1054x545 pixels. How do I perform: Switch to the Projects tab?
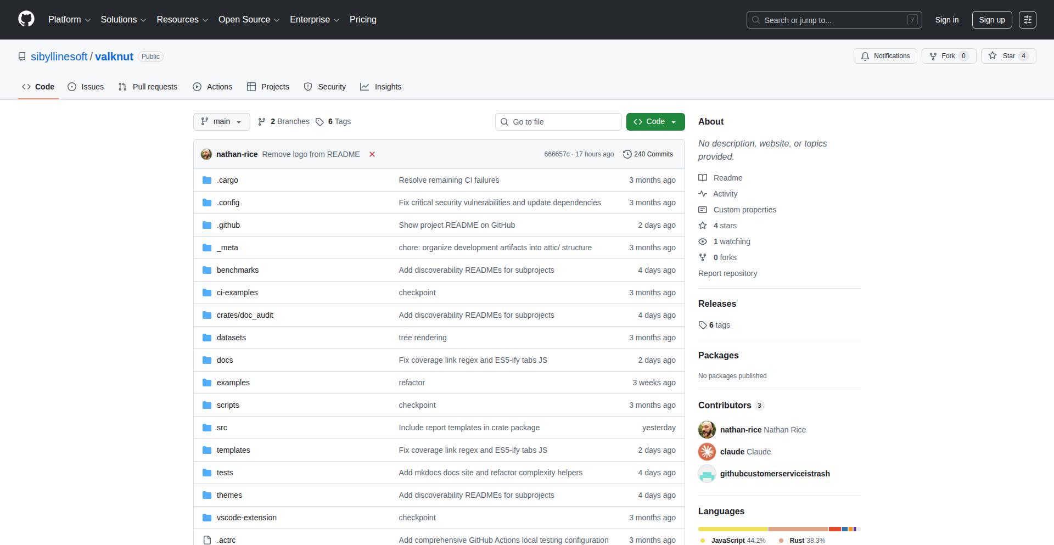click(x=268, y=87)
